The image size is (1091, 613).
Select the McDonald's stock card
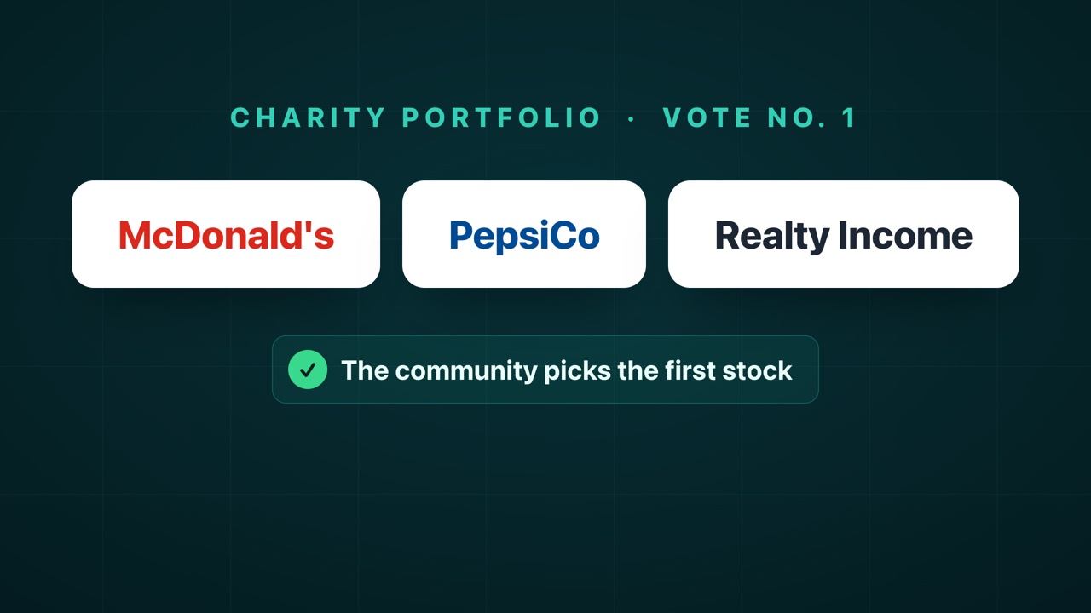coord(226,234)
